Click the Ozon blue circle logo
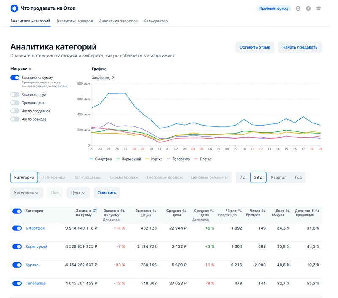338x298 pixels. [x=14, y=8]
